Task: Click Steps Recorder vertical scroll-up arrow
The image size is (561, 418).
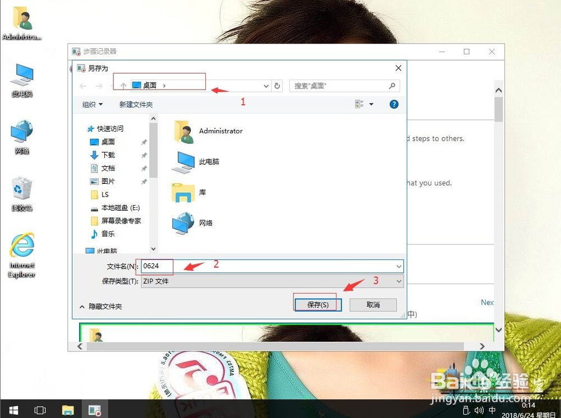Action: click(499, 91)
